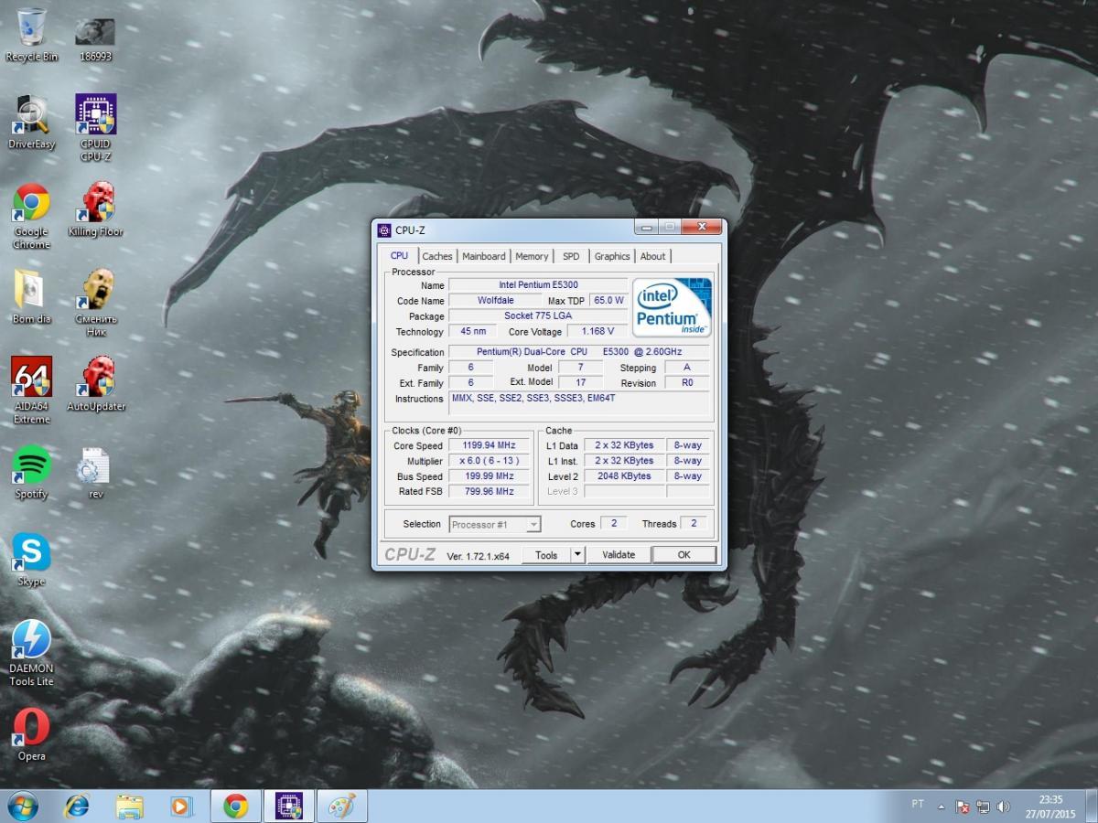The width and height of the screenshot is (1098, 823).
Task: Switch to the Caches tab
Action: [437, 256]
